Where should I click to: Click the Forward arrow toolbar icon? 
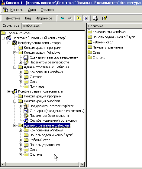pyautogui.click(x=69, y=18)
